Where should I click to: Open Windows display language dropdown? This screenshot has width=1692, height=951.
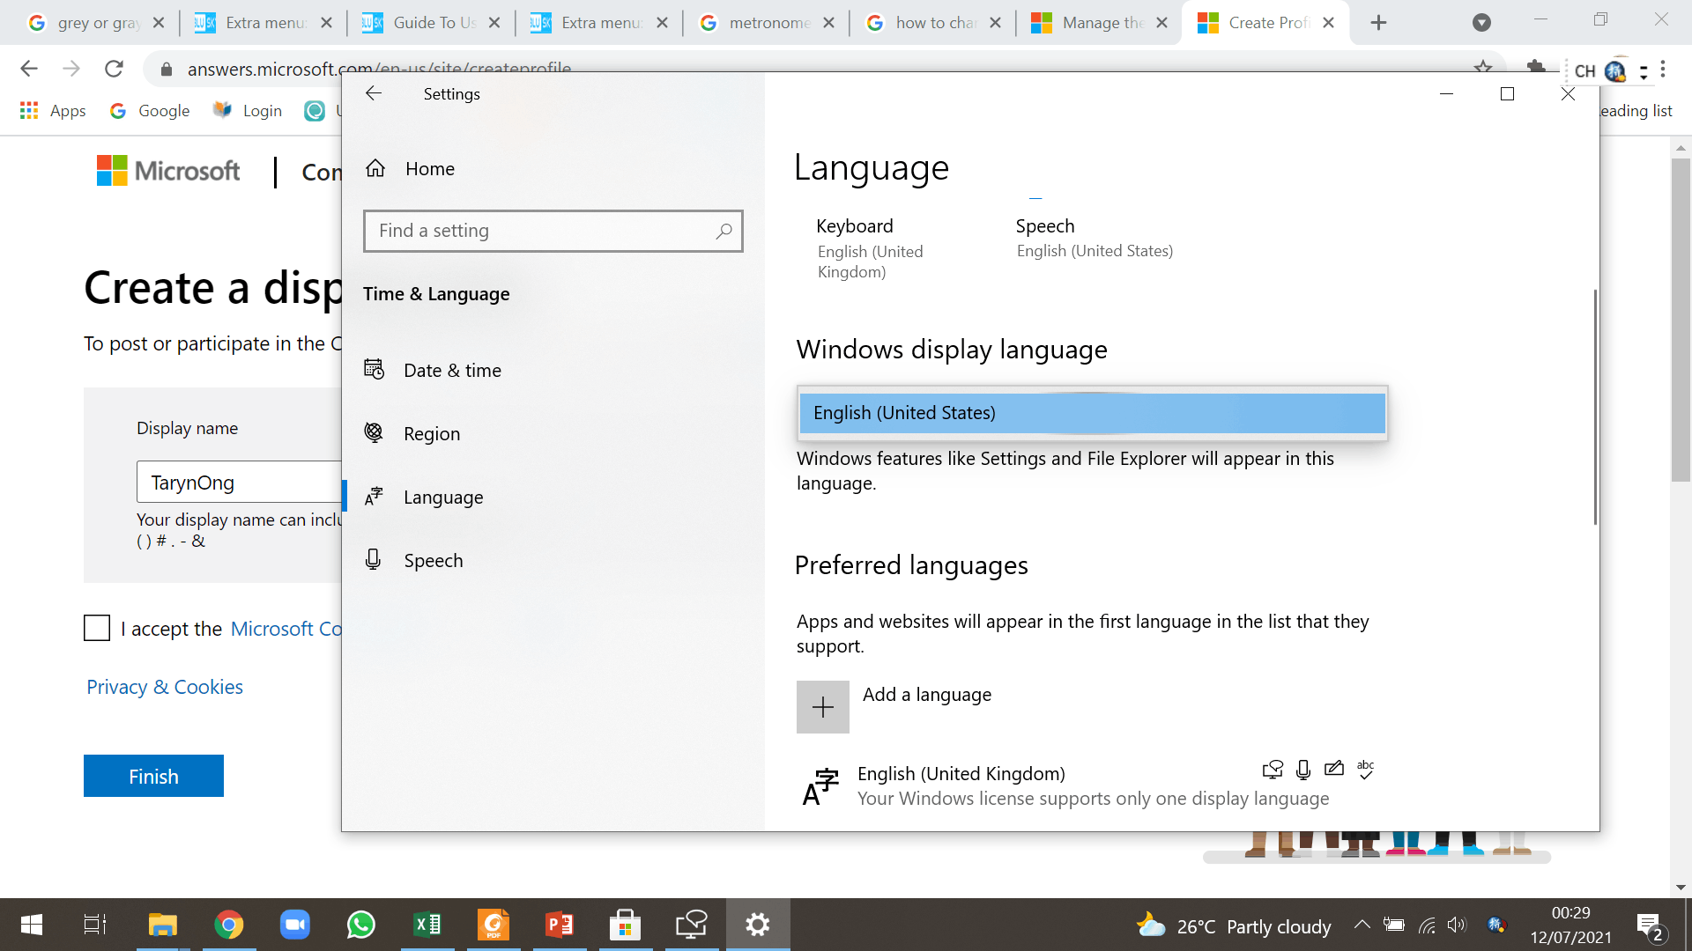pyautogui.click(x=1091, y=413)
